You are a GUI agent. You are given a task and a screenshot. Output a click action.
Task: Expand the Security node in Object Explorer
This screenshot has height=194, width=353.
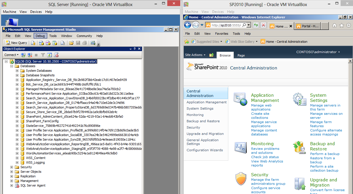pos(12,167)
